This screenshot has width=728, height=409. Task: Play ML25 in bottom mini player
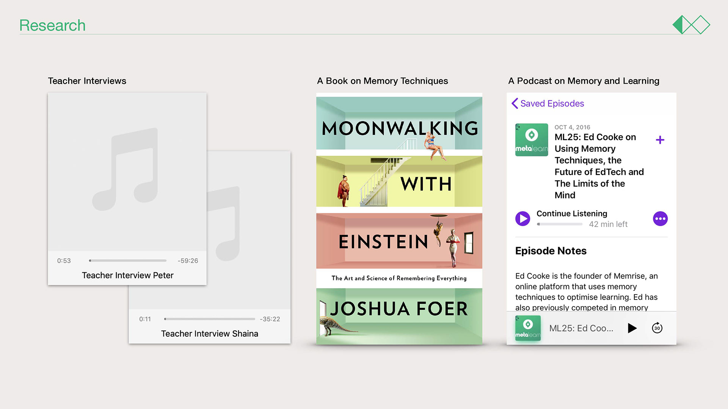tap(632, 328)
